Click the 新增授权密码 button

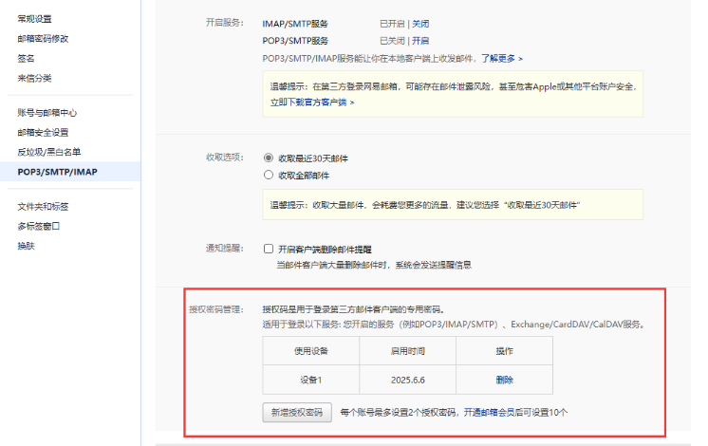298,413
